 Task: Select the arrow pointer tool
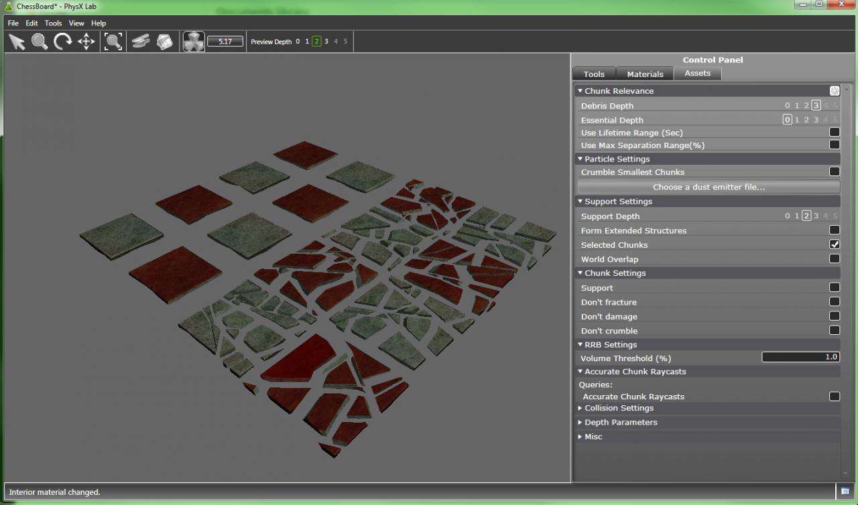pos(17,42)
